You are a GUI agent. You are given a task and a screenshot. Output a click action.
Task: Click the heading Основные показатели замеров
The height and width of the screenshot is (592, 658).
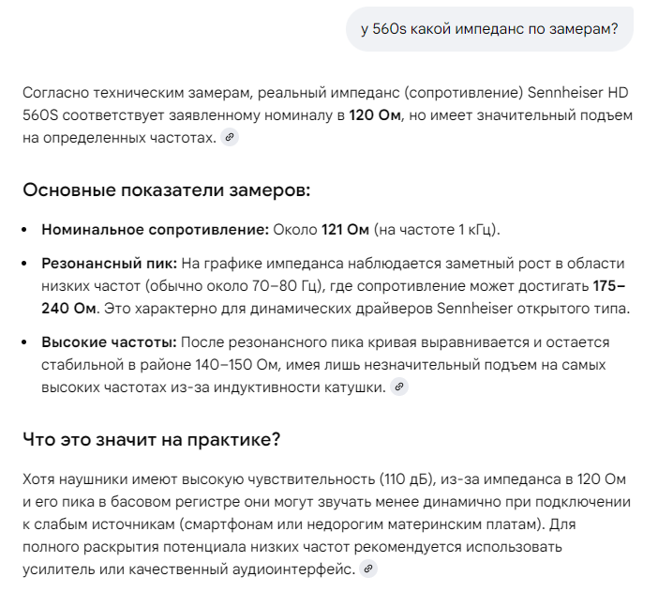point(166,190)
